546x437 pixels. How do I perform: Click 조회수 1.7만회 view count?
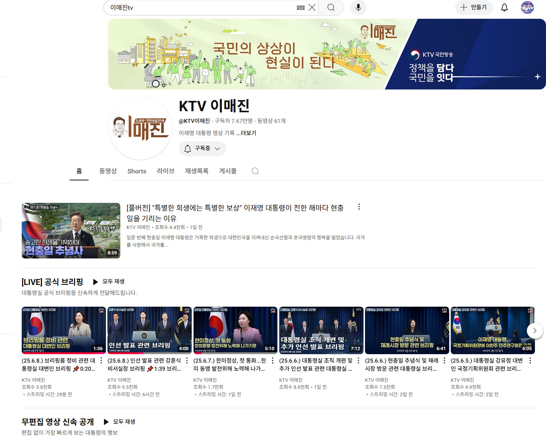pyautogui.click(x=208, y=387)
